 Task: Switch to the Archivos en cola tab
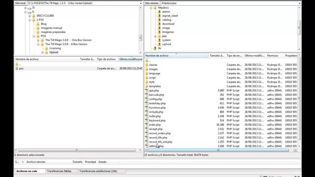coord(27,171)
